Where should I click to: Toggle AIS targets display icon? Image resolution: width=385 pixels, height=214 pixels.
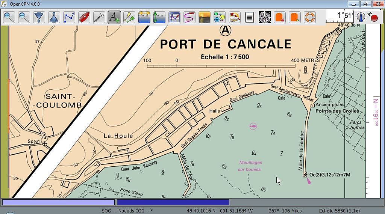(x=129, y=17)
